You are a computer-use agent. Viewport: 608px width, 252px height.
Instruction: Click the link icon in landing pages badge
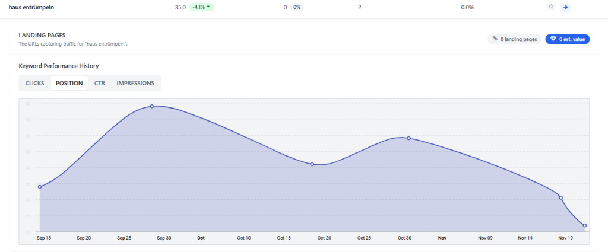[495, 39]
